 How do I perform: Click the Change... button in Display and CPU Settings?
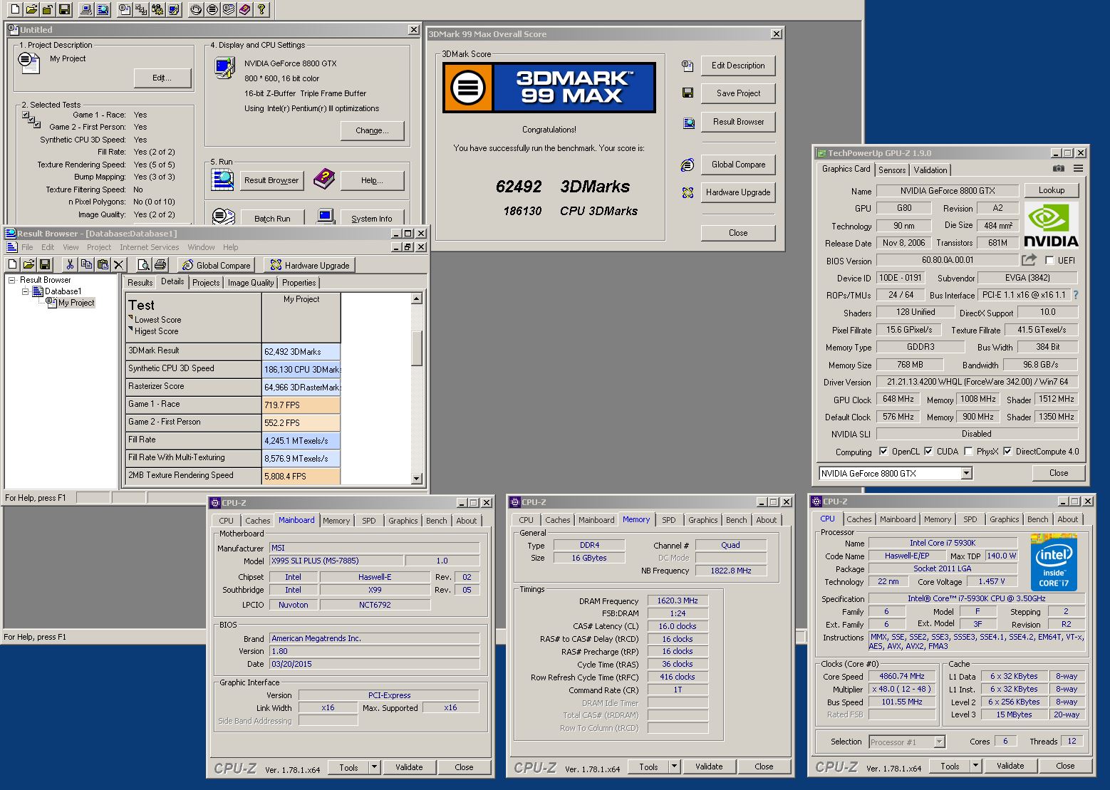pyautogui.click(x=372, y=130)
